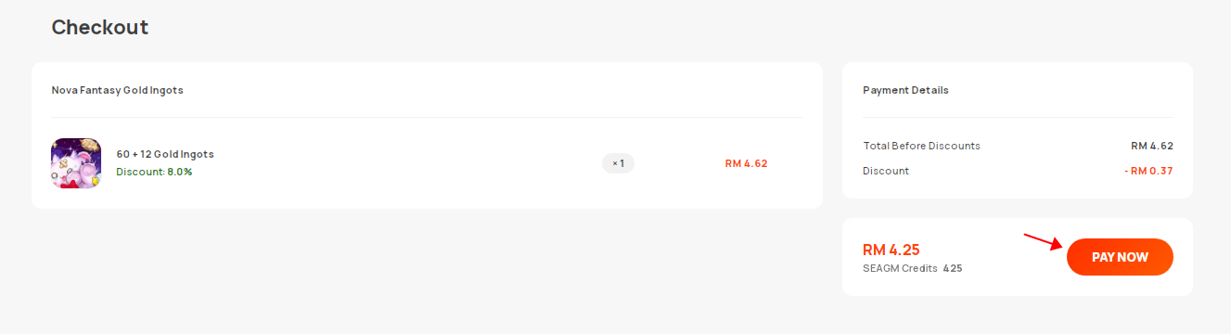1231x334 pixels.
Task: Click the PAY NOW button
Action: pos(1120,257)
